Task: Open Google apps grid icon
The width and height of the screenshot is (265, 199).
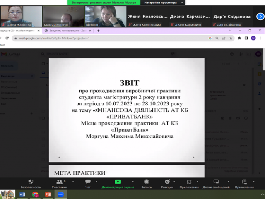Action: 249,54
